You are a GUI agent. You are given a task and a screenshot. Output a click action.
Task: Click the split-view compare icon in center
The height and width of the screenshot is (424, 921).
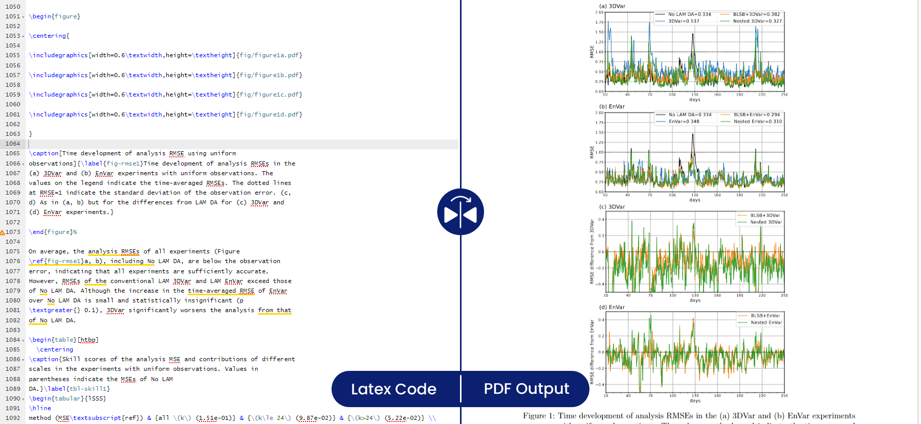(461, 212)
